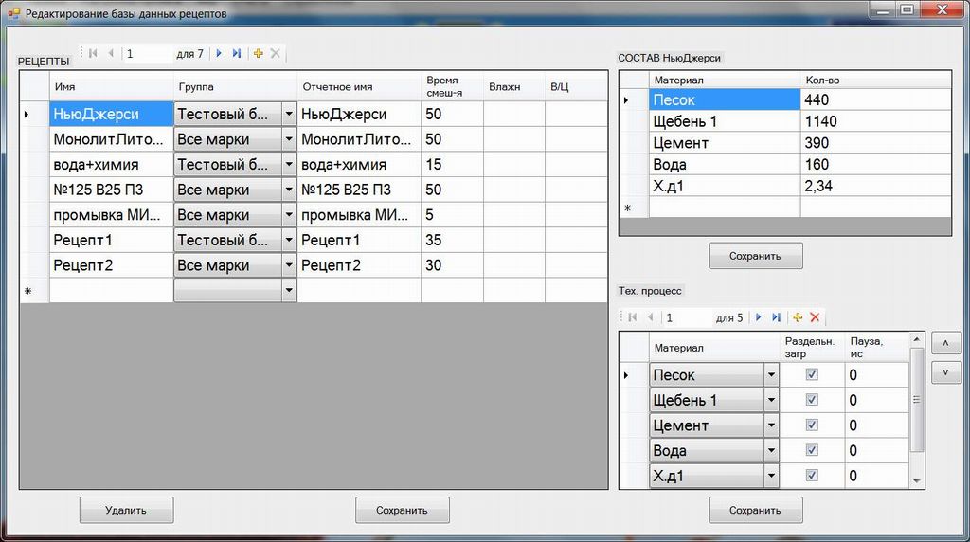Screen dimensions: 970x542
Task: Click mixing time 35 for Рецепт1
Action: (452, 240)
